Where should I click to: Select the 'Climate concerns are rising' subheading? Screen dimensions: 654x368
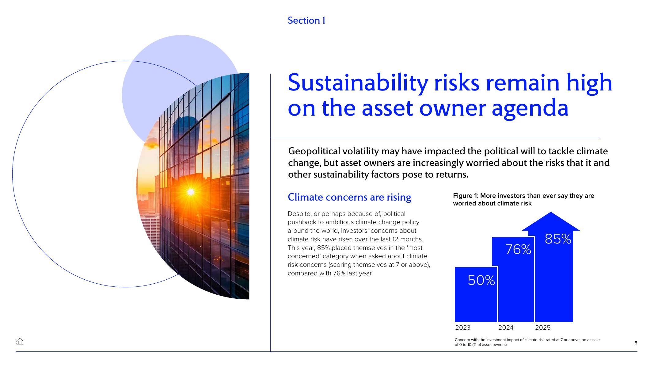tap(349, 197)
